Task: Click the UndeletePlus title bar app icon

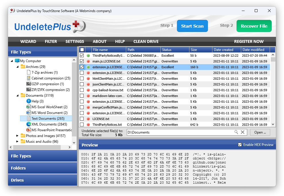Action: 12,11
